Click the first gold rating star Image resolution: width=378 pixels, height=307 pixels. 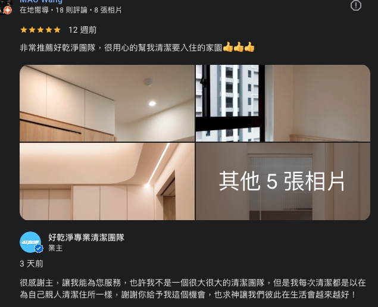click(24, 30)
